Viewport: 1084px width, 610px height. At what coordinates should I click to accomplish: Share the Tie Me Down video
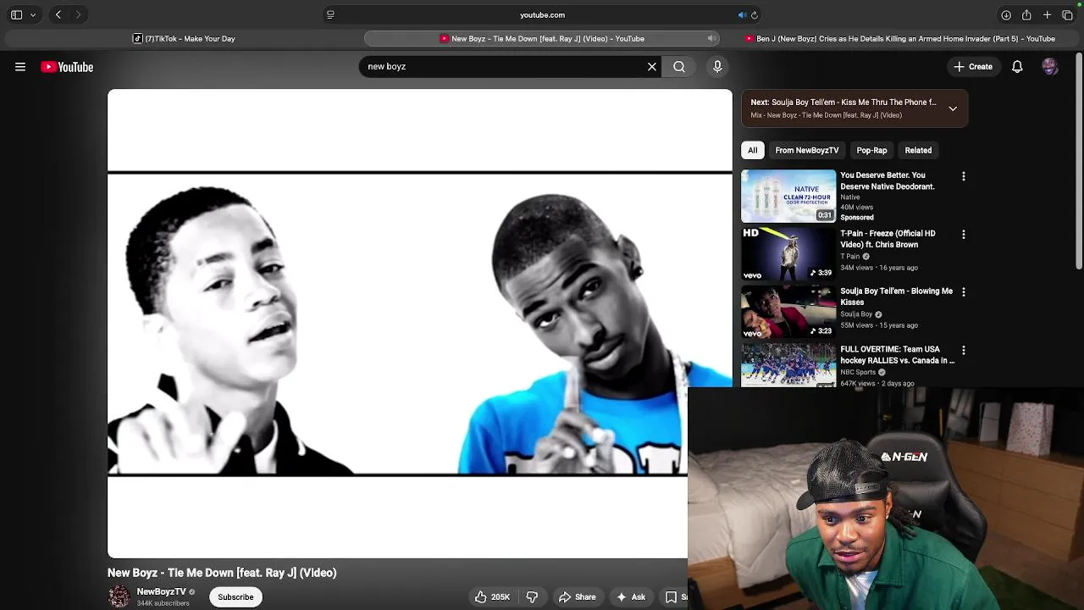click(x=577, y=596)
